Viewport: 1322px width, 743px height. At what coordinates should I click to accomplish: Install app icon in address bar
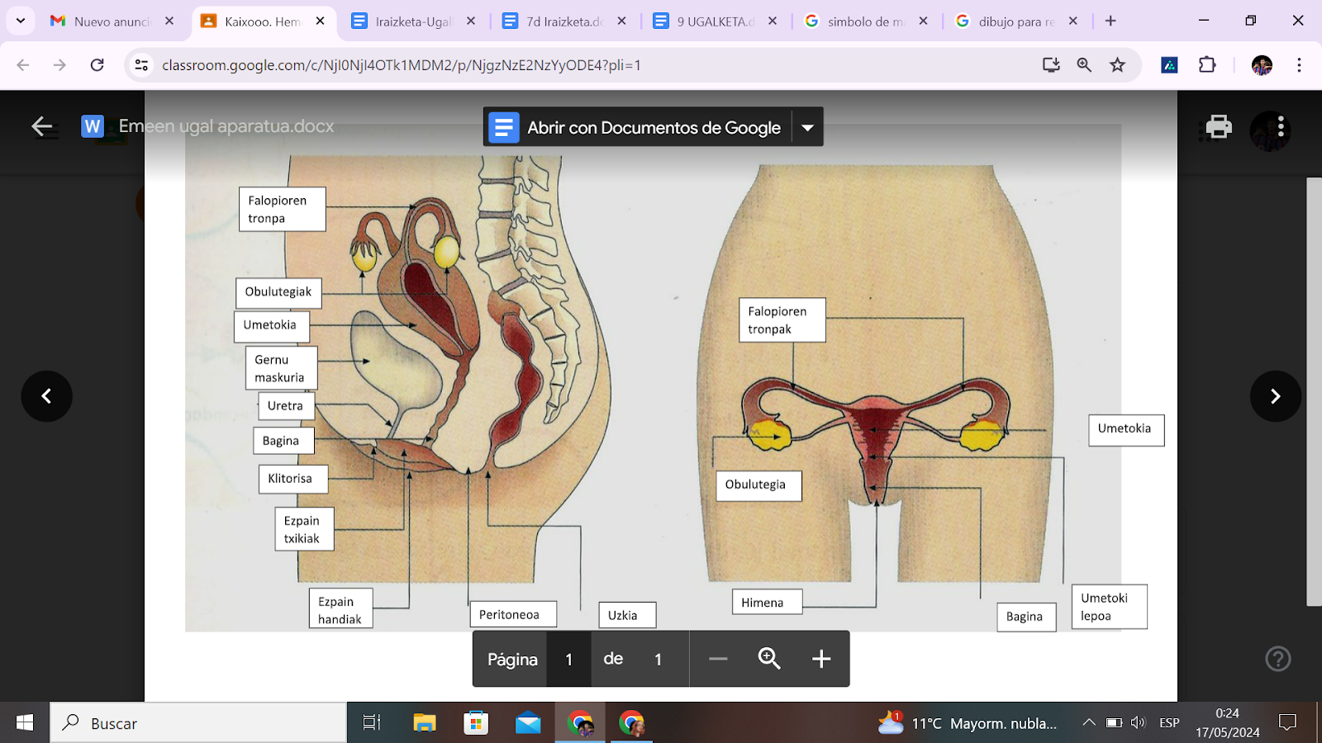[1051, 65]
